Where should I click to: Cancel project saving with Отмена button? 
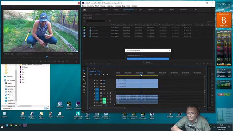coord(148,62)
